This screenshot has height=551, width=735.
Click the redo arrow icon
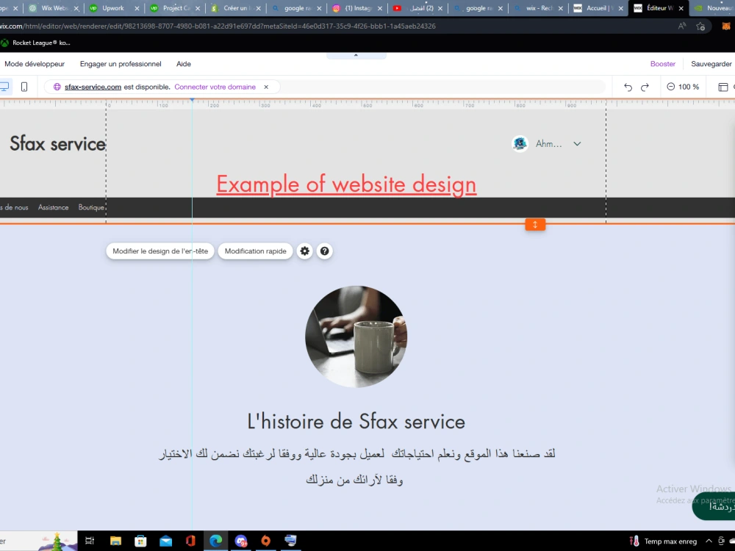pyautogui.click(x=645, y=86)
